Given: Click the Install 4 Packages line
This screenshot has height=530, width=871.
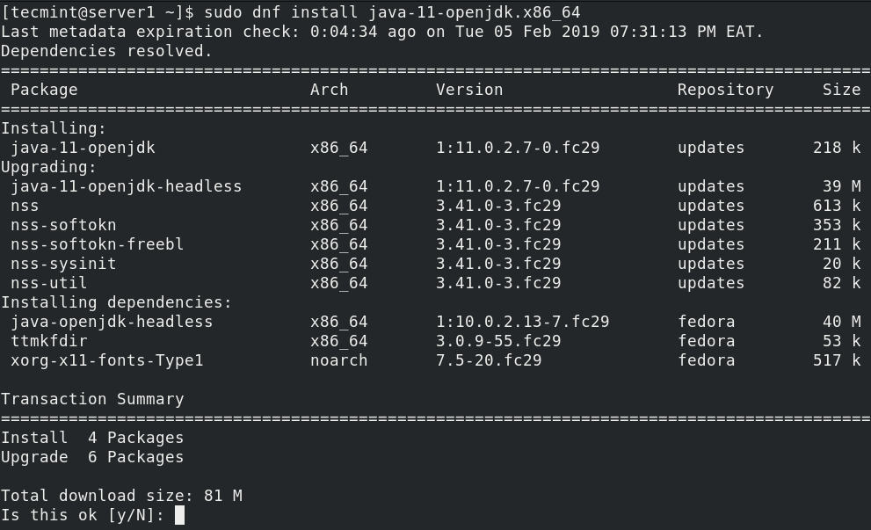Looking at the screenshot, I should (x=92, y=438).
